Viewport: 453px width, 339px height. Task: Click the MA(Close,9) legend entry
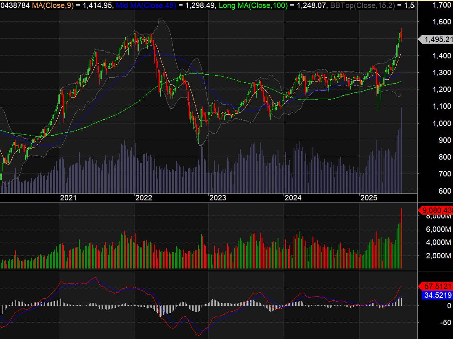click(53, 5)
